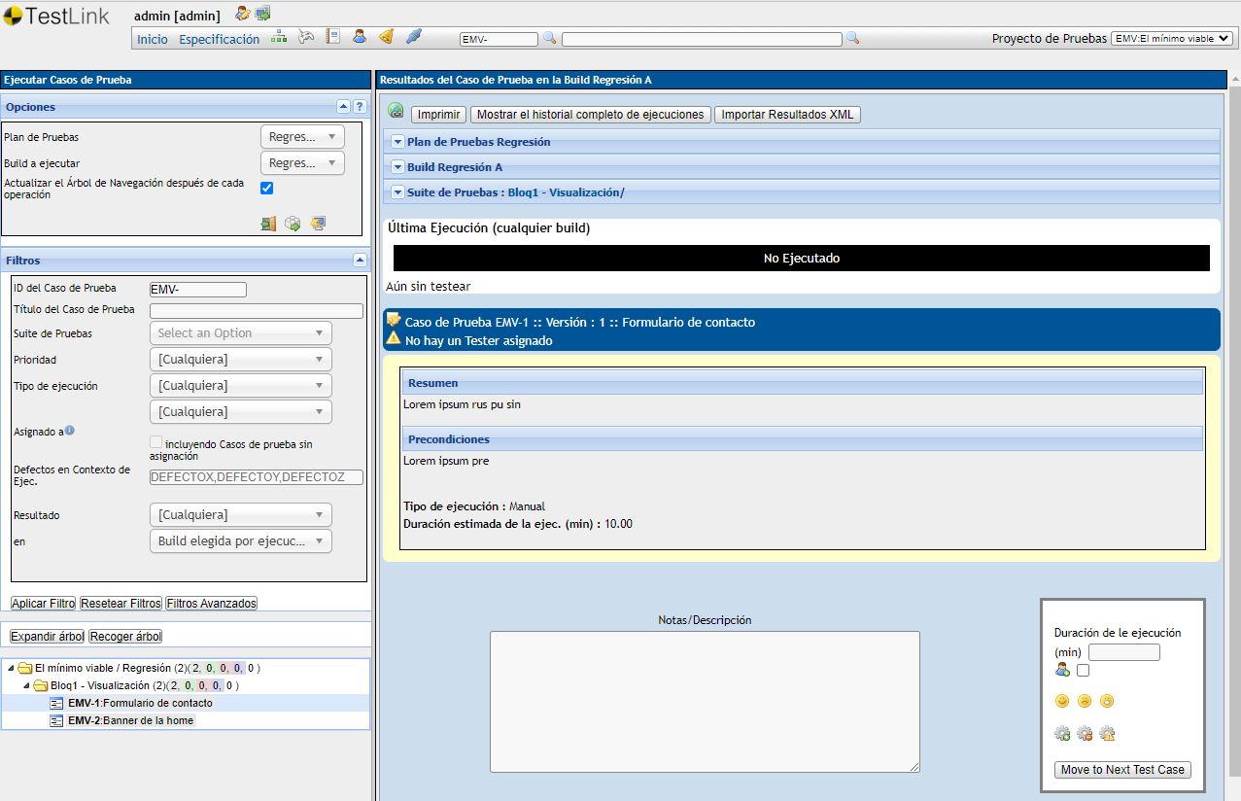Select EMV-2:Banner de la home in tree
The height and width of the screenshot is (801, 1241).
130,720
